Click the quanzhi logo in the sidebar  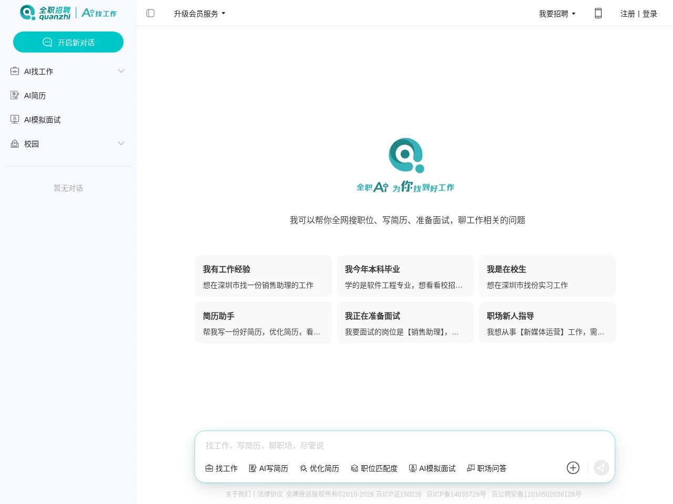(x=45, y=13)
